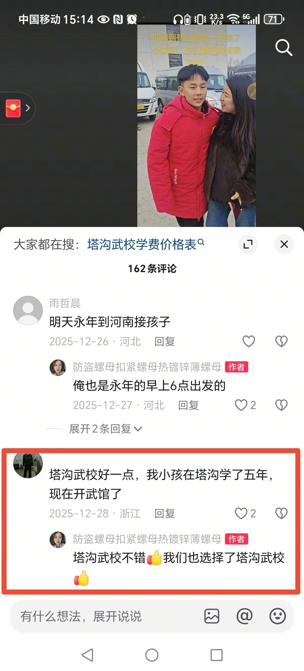Tap the @ mention icon
Image resolution: width=304 pixels, height=671 pixels.
tap(244, 616)
